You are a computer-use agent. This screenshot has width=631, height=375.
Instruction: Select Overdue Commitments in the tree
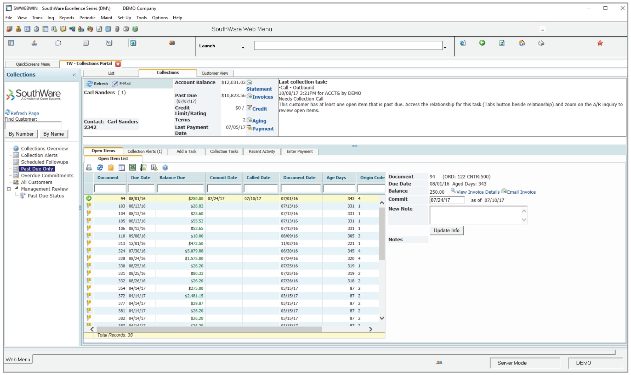coord(47,175)
